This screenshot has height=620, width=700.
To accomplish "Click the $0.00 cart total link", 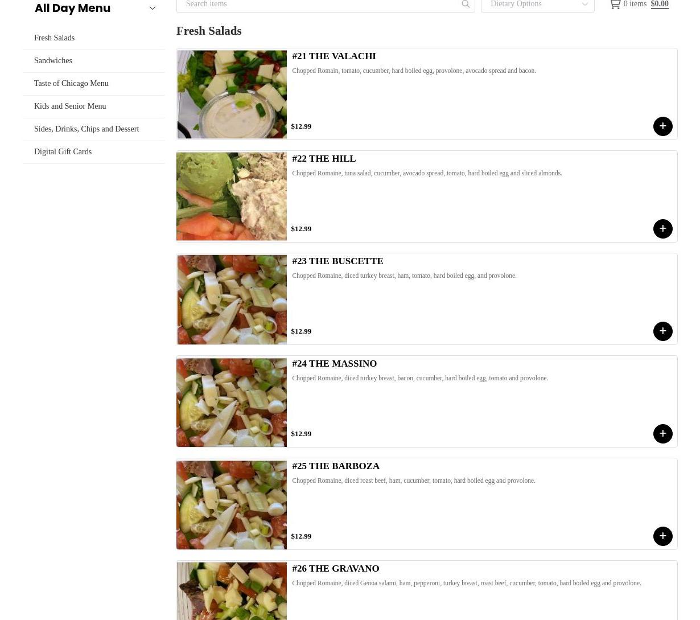I will click(x=660, y=4).
